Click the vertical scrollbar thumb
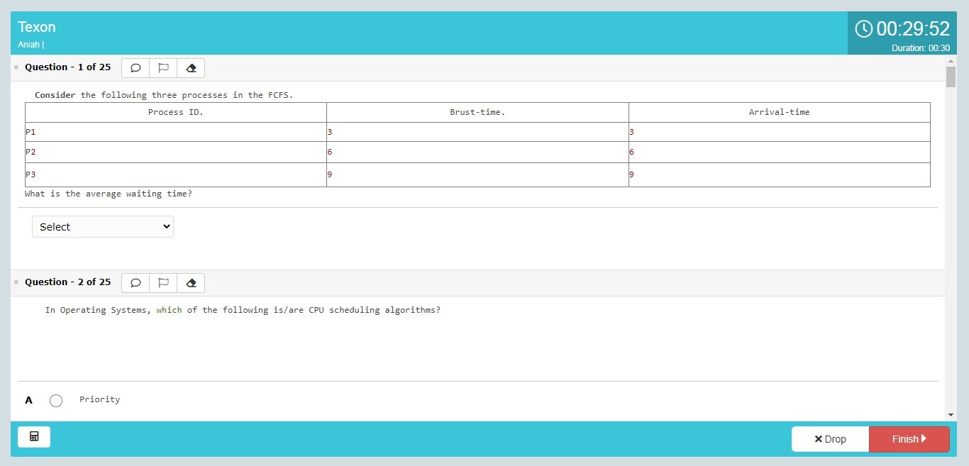The height and width of the screenshot is (466, 969). (x=951, y=77)
